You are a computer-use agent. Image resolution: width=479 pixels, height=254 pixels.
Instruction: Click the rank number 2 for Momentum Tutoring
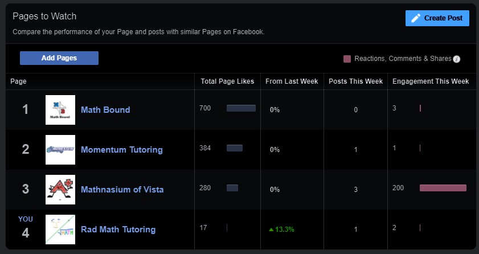[x=26, y=149]
